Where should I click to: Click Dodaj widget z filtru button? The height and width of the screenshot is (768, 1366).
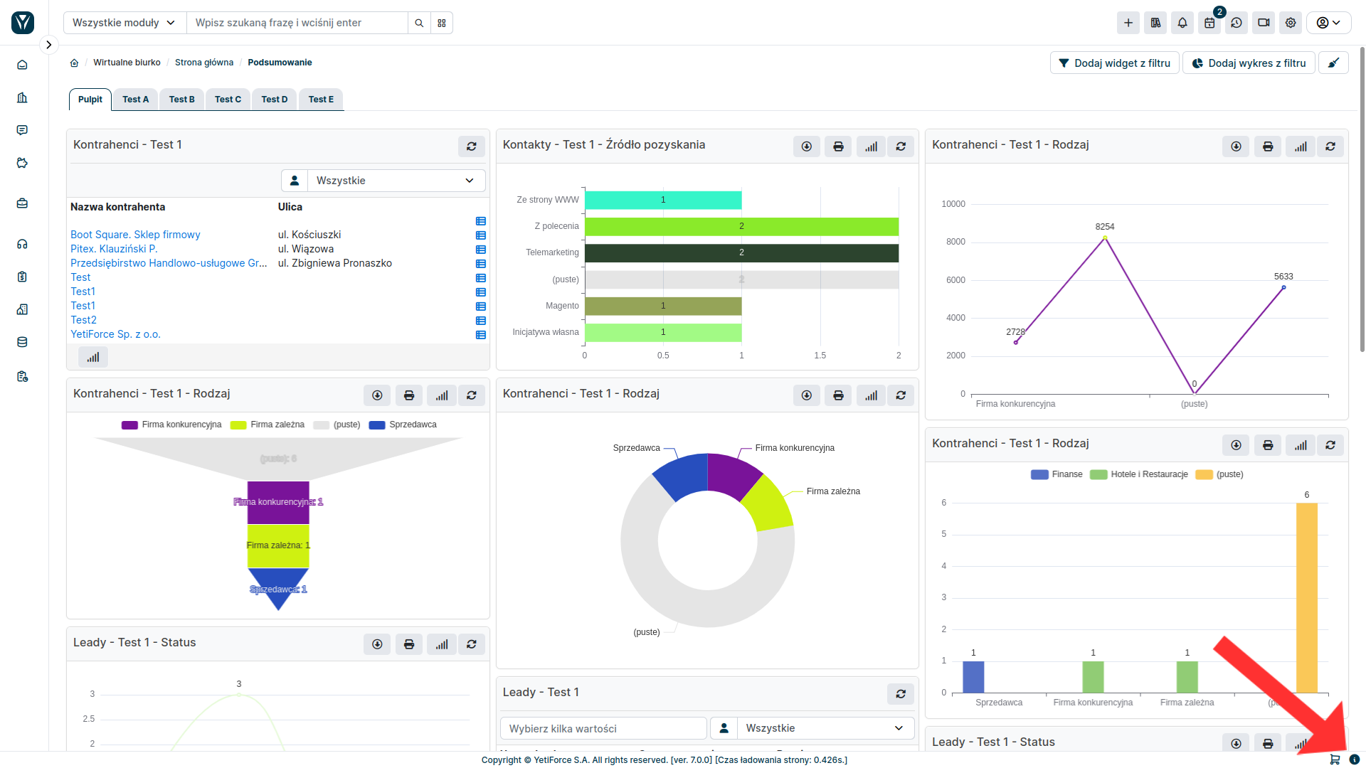pos(1114,63)
